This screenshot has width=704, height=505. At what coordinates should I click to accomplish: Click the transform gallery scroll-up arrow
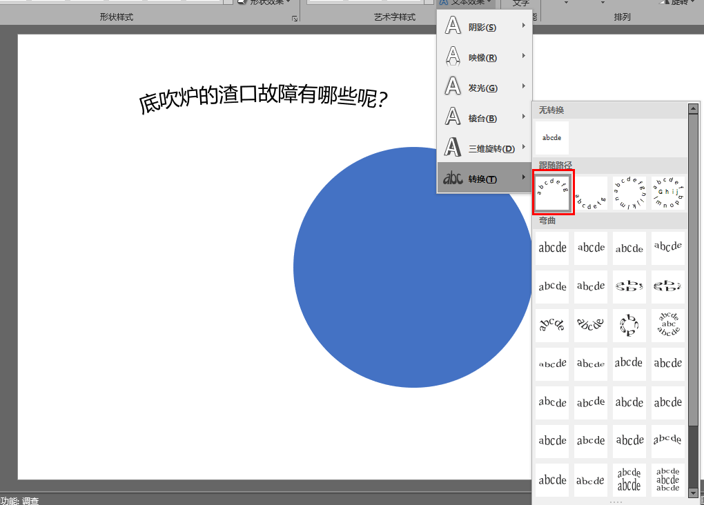(693, 108)
